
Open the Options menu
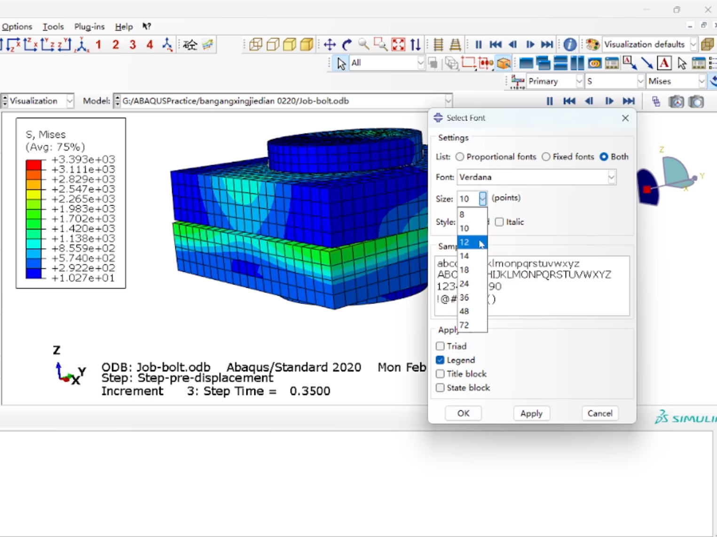click(x=17, y=27)
